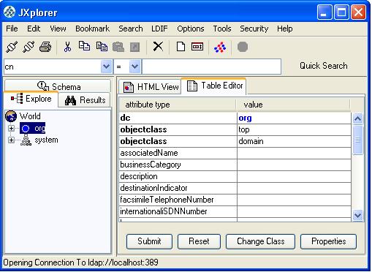This screenshot has height=272, width=372.
Task: Click the Submit button
Action: [149, 241]
